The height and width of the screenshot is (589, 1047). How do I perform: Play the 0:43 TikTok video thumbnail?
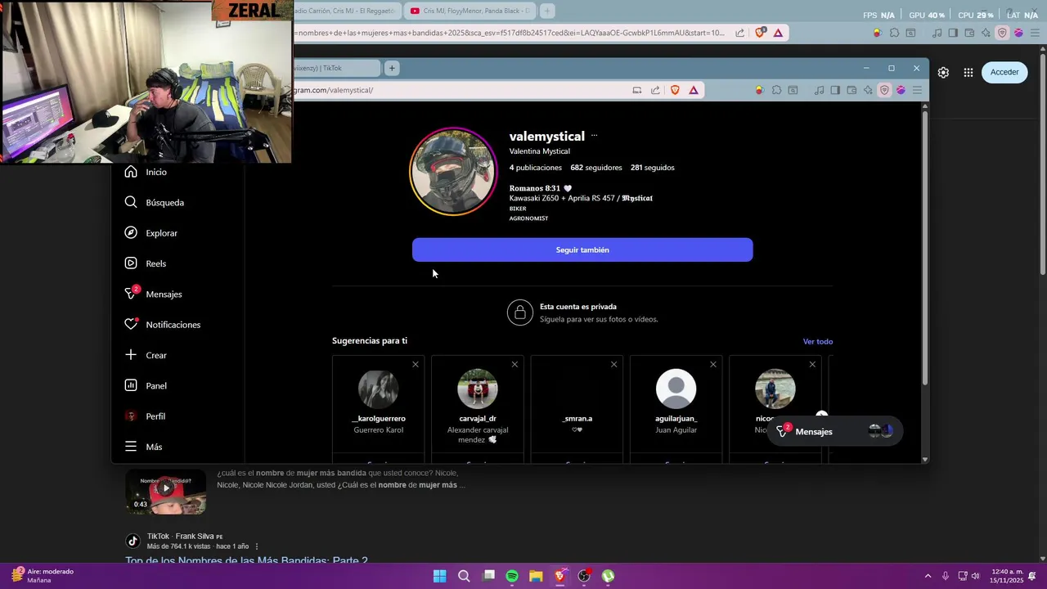tap(165, 491)
